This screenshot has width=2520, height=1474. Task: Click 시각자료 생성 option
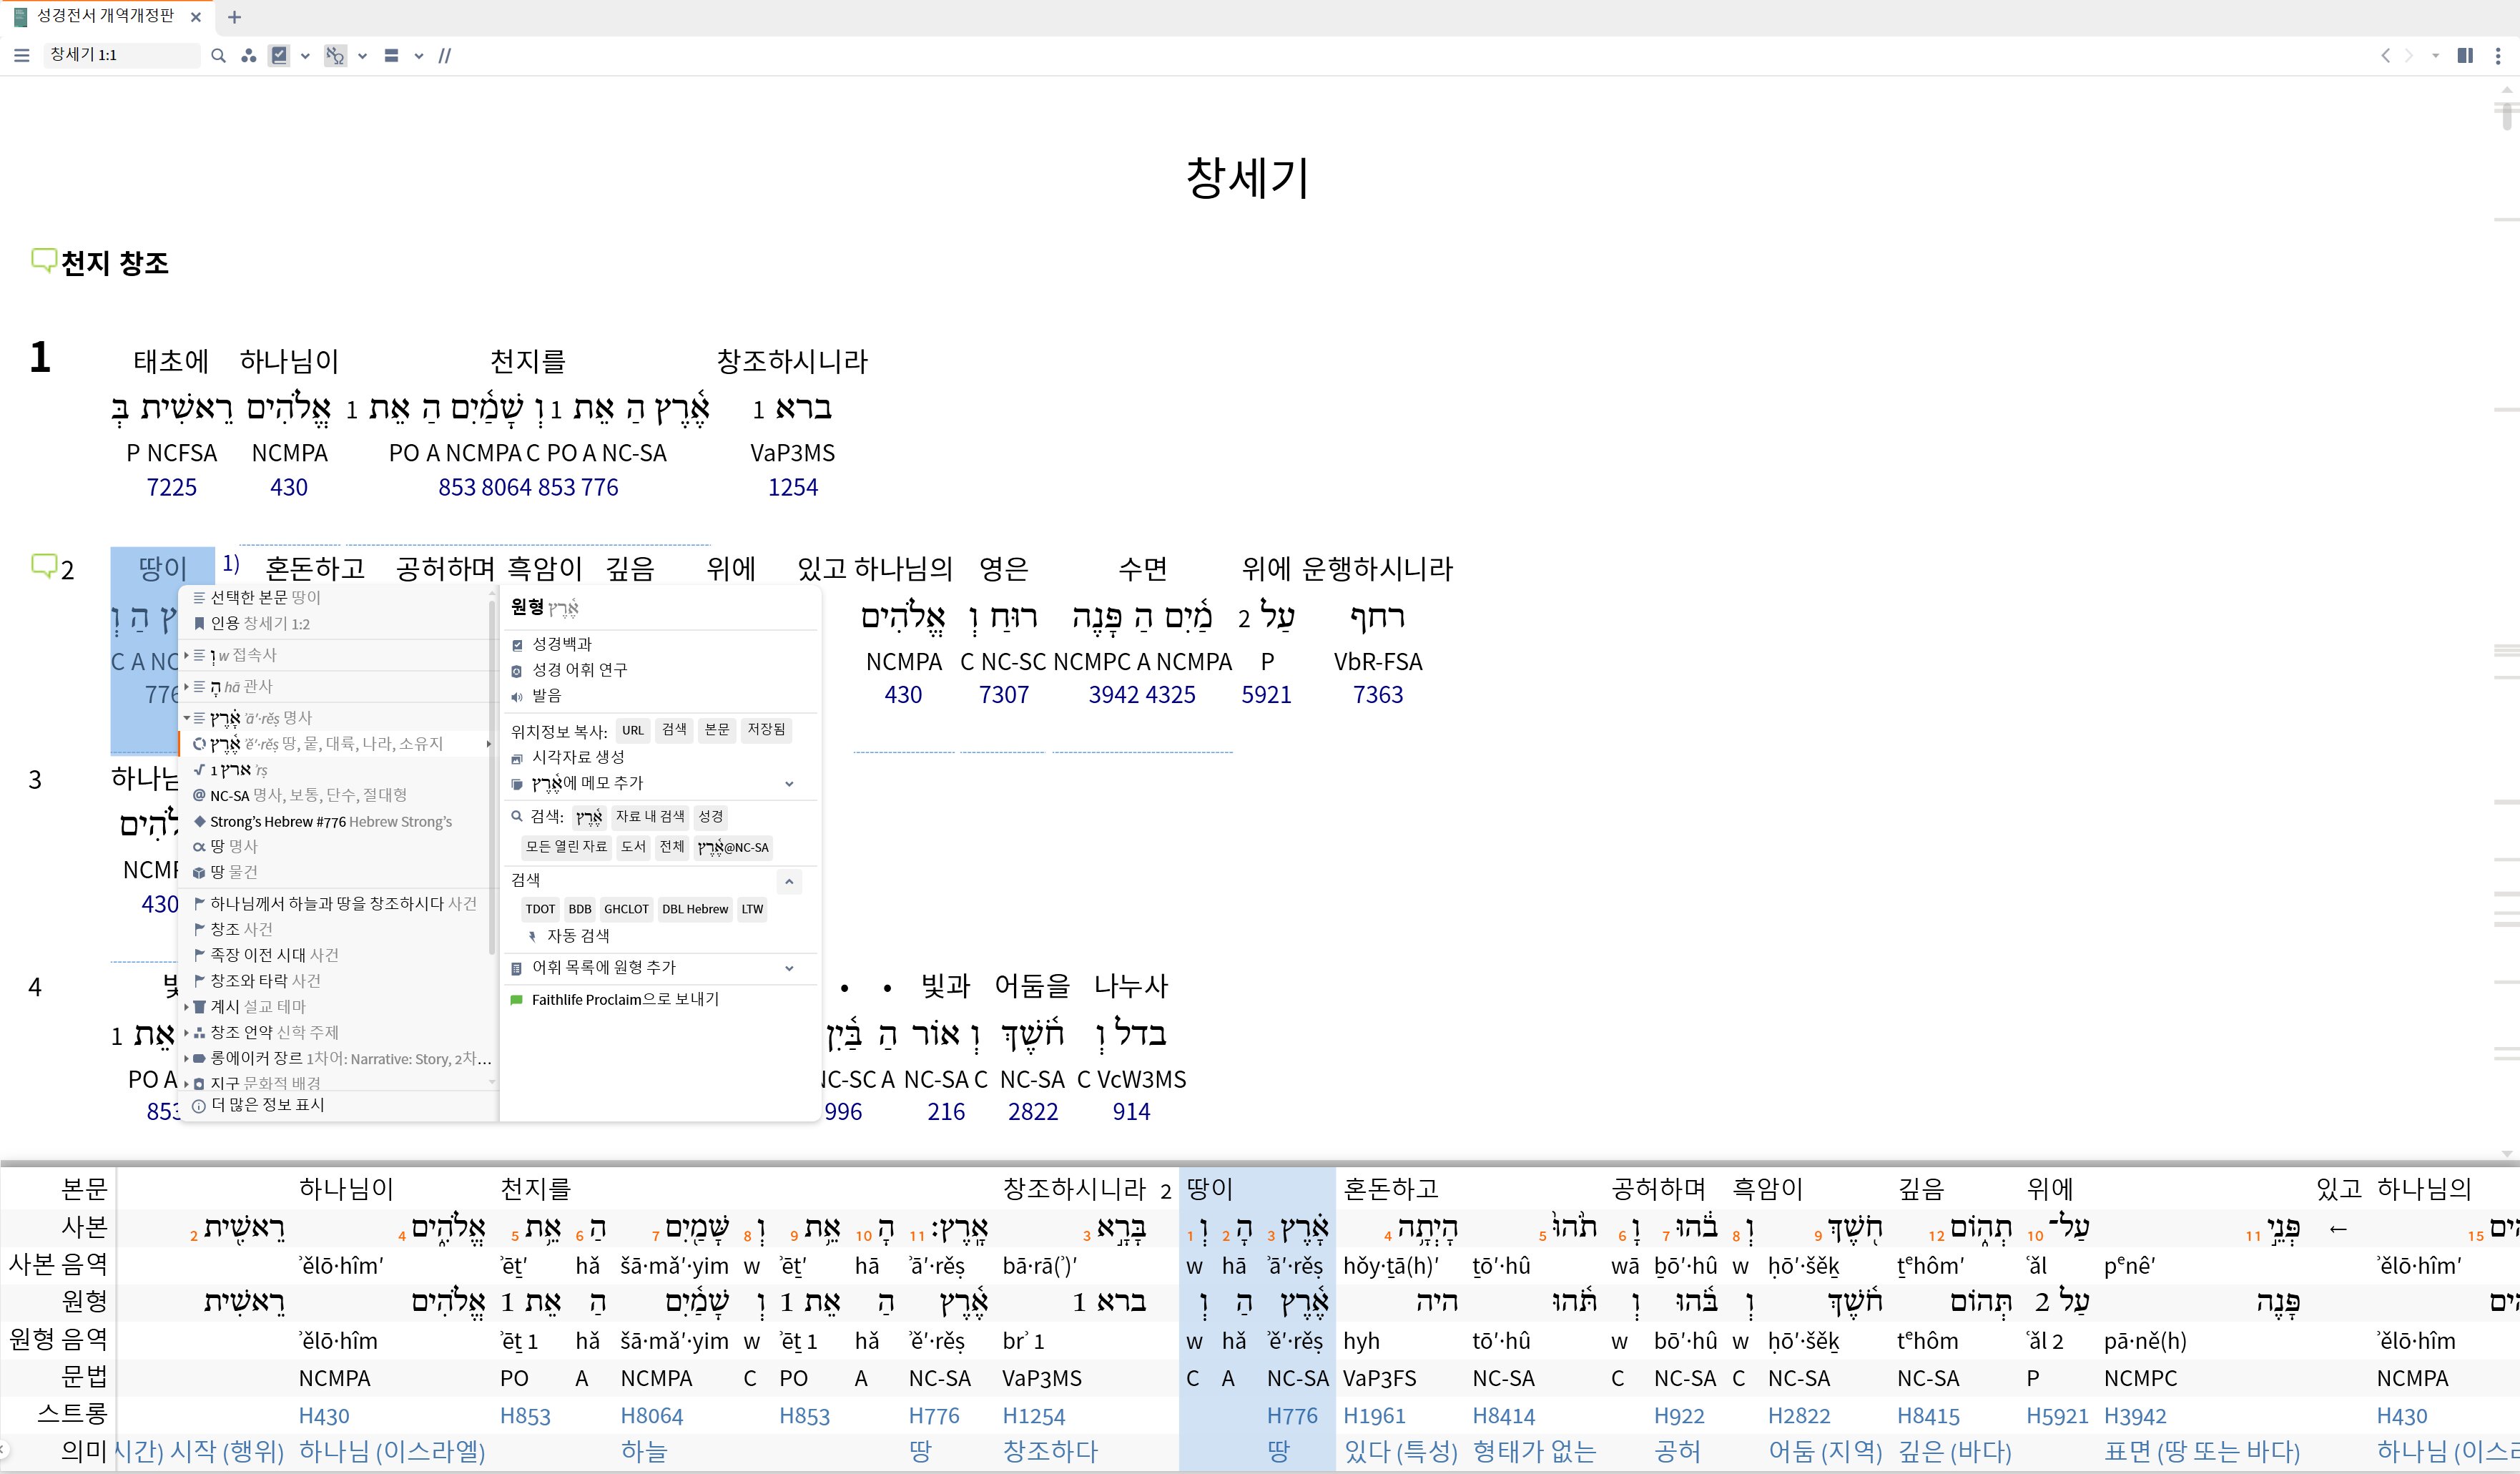pos(578,757)
